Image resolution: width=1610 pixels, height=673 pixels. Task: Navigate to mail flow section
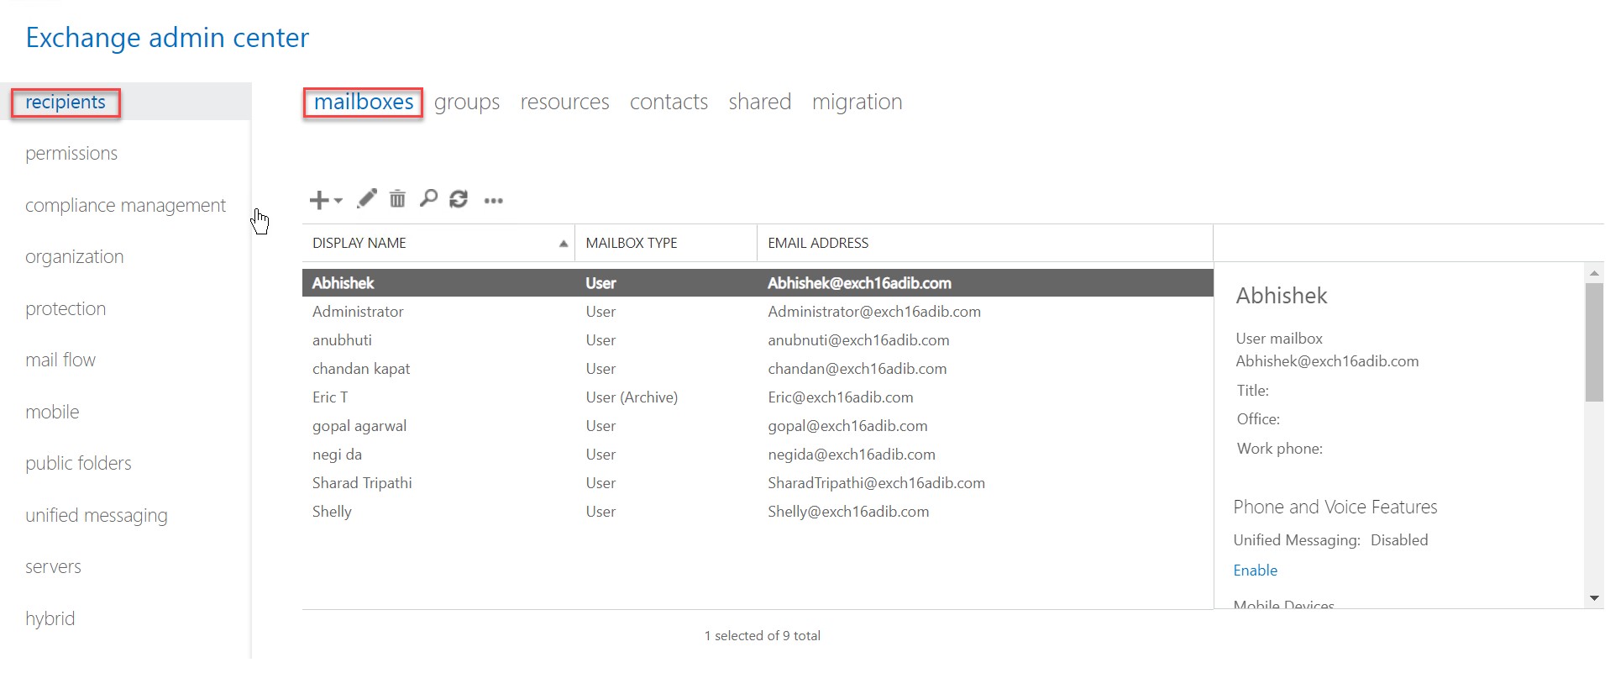60,360
